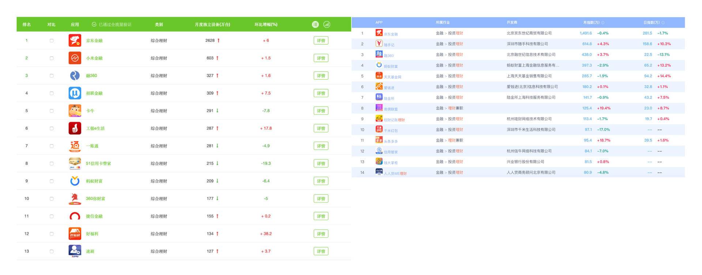The image size is (702, 275).
Task: Click the 信用管家 app icon
Action: point(379,151)
